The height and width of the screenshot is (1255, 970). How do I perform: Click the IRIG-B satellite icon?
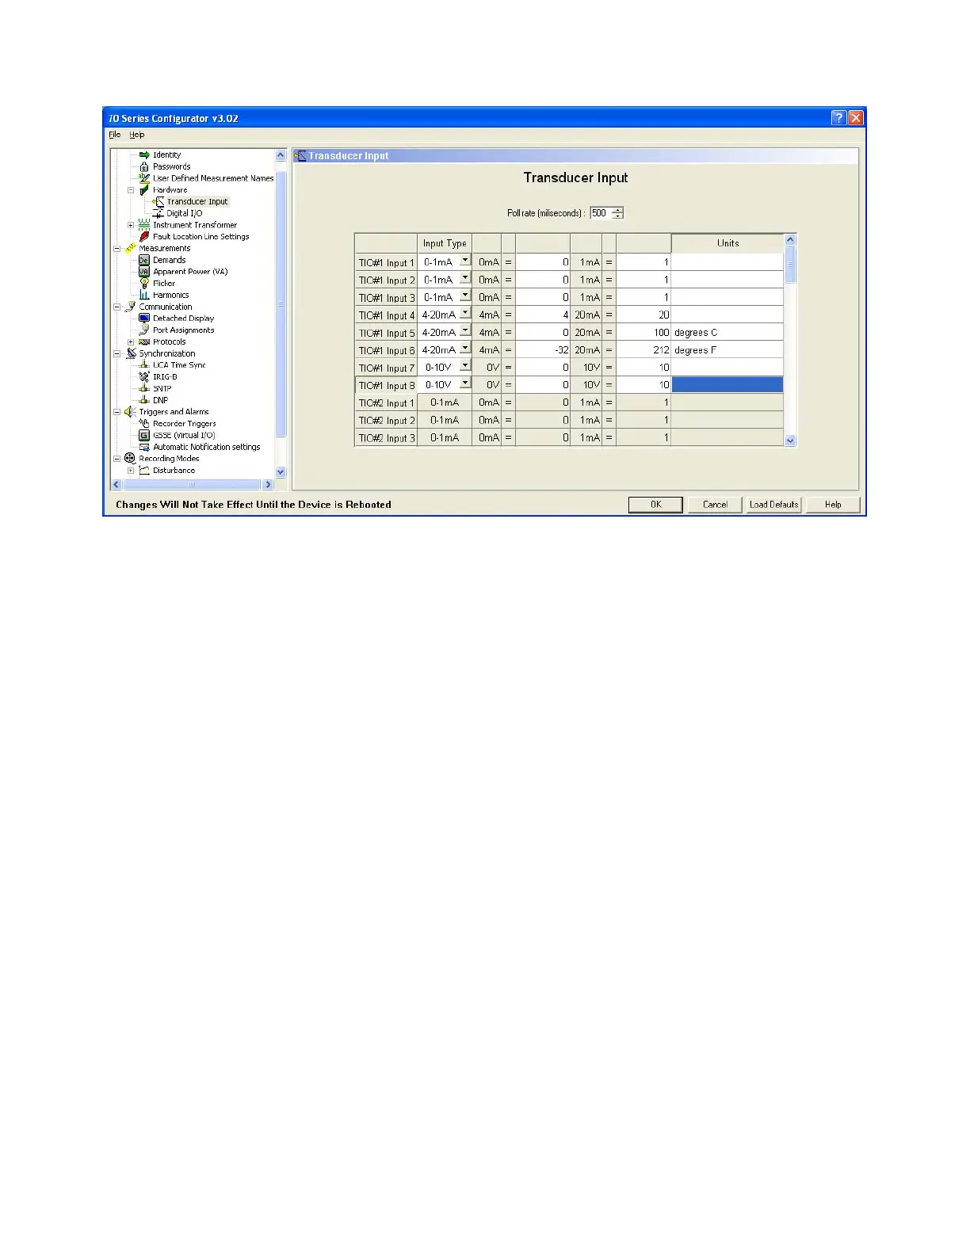point(144,376)
